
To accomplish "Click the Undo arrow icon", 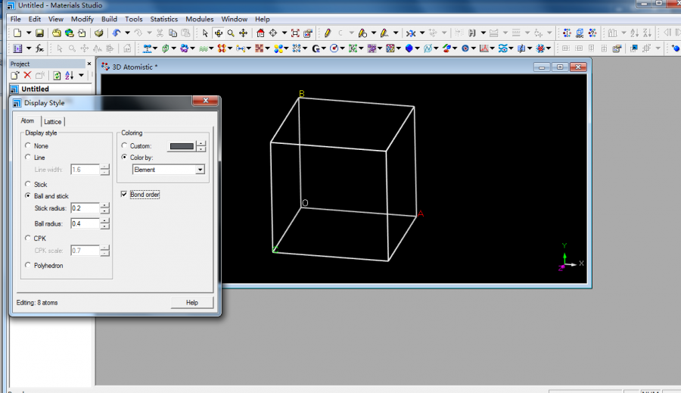I will point(116,33).
